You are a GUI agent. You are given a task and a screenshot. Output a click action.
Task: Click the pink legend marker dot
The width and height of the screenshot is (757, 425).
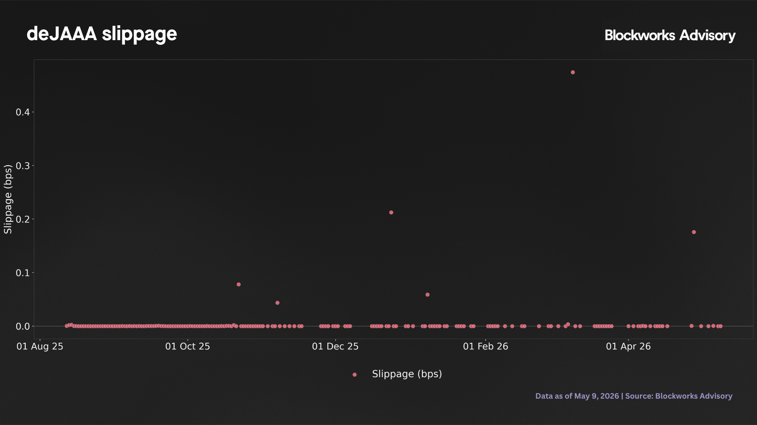[x=354, y=375]
